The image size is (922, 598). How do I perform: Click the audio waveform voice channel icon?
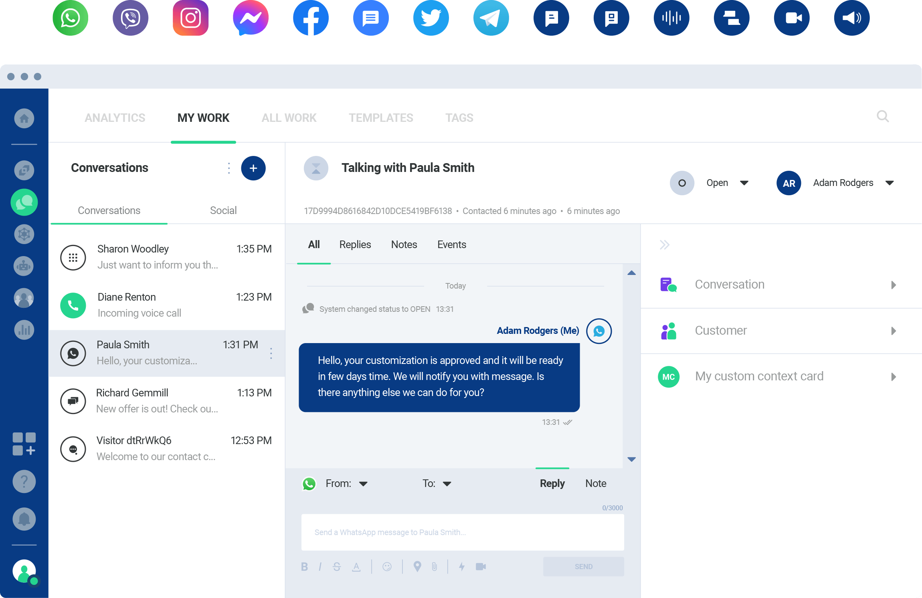click(x=671, y=18)
